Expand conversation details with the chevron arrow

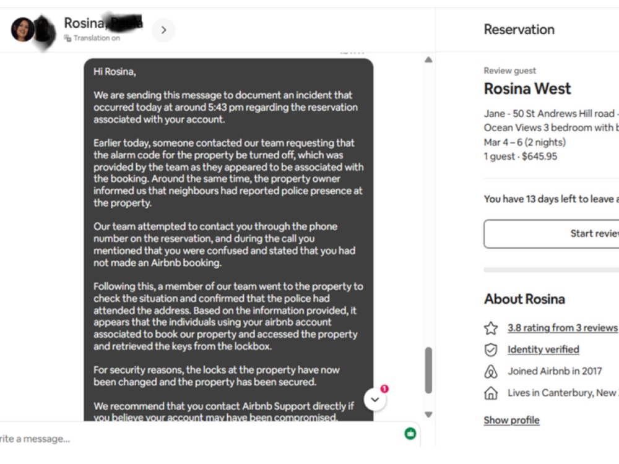pos(163,30)
